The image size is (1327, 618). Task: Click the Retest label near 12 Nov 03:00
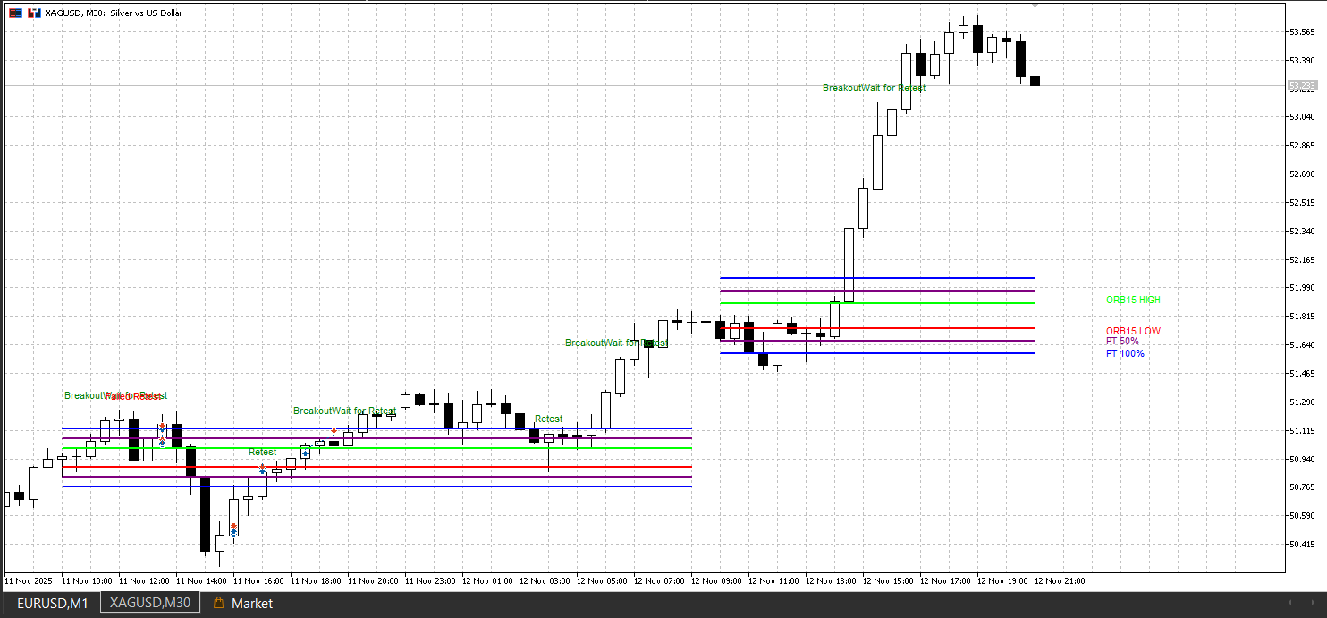click(547, 419)
